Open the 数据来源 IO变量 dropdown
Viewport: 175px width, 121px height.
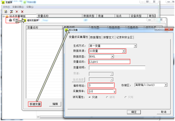[x=124, y=51]
